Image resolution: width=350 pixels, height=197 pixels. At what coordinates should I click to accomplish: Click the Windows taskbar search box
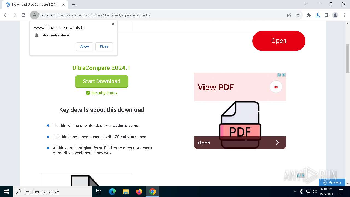52,192
